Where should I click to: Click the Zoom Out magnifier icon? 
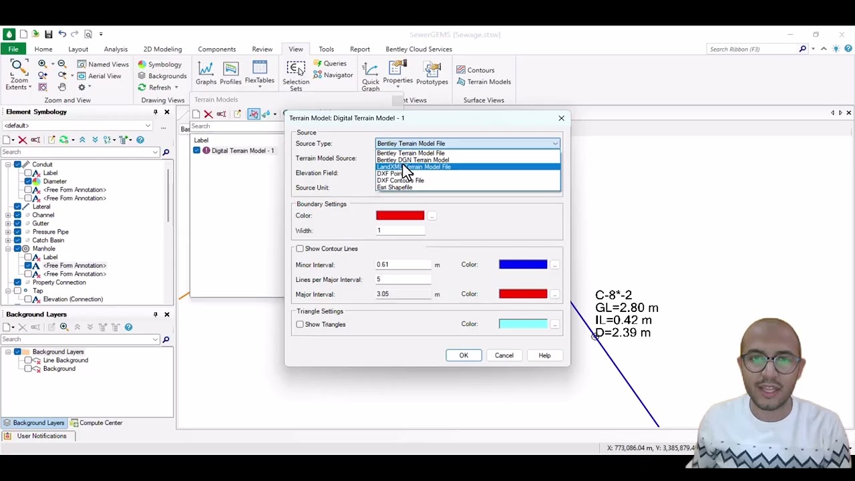[x=61, y=63]
